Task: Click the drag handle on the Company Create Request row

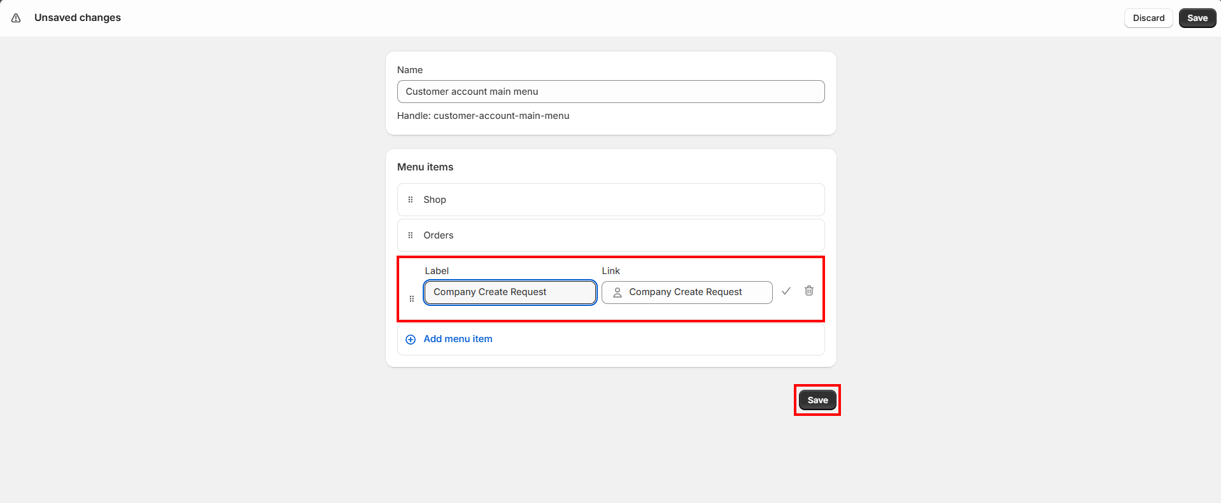Action: pyautogui.click(x=411, y=298)
